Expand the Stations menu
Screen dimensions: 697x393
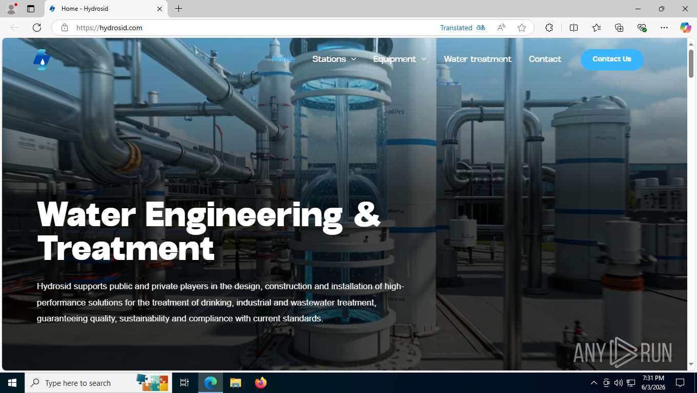[x=334, y=59]
